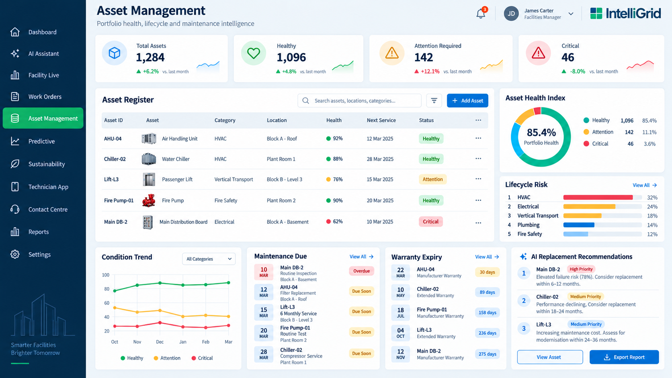This screenshot has height=378, width=672.
Task: Click the Predictive trend icon
Action: click(15, 141)
